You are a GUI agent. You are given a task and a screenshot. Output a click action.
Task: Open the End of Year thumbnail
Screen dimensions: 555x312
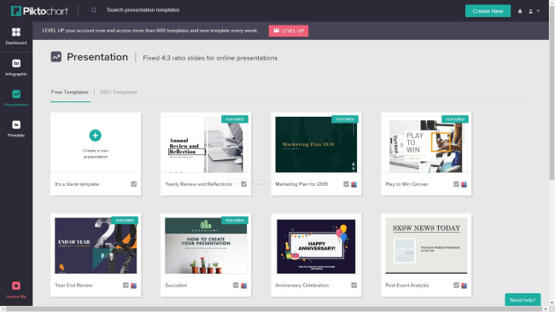(96, 246)
